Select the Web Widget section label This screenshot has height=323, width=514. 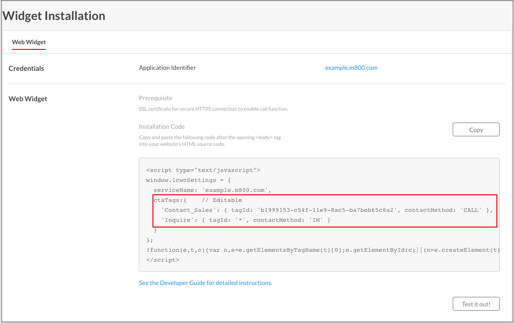click(x=28, y=99)
